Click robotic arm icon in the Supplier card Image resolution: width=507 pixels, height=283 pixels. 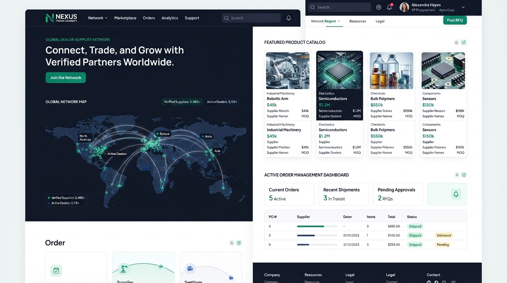(124, 269)
